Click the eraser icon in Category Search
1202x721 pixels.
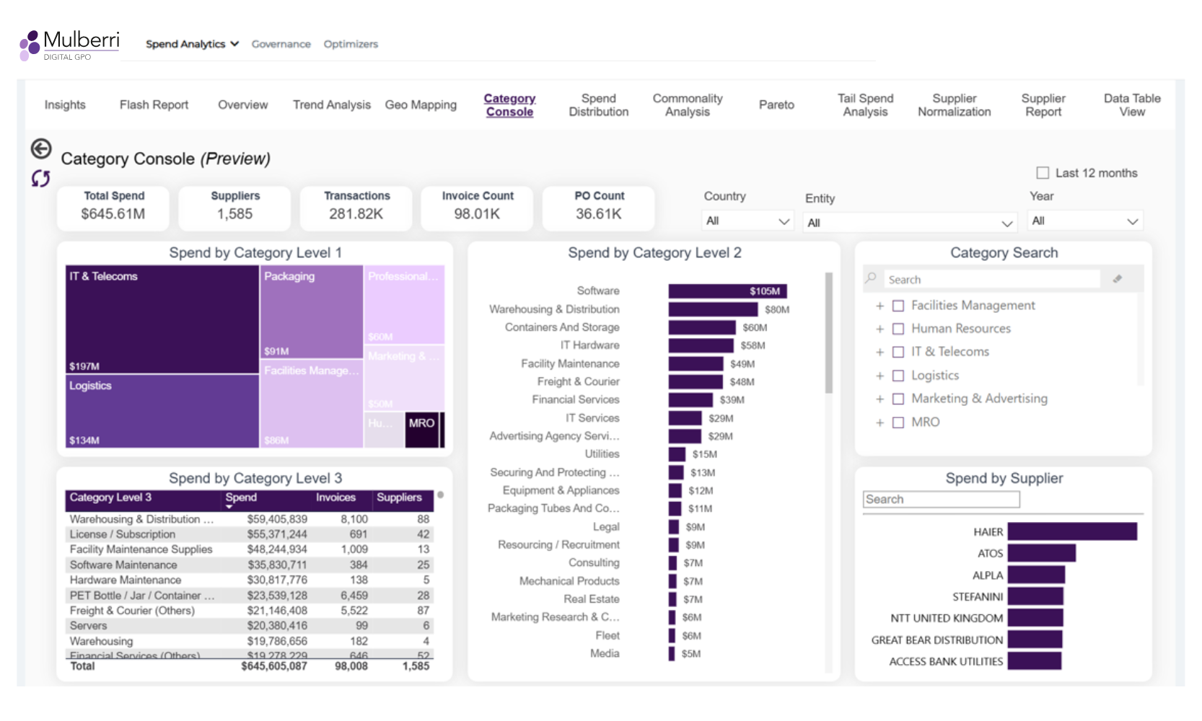1117,279
